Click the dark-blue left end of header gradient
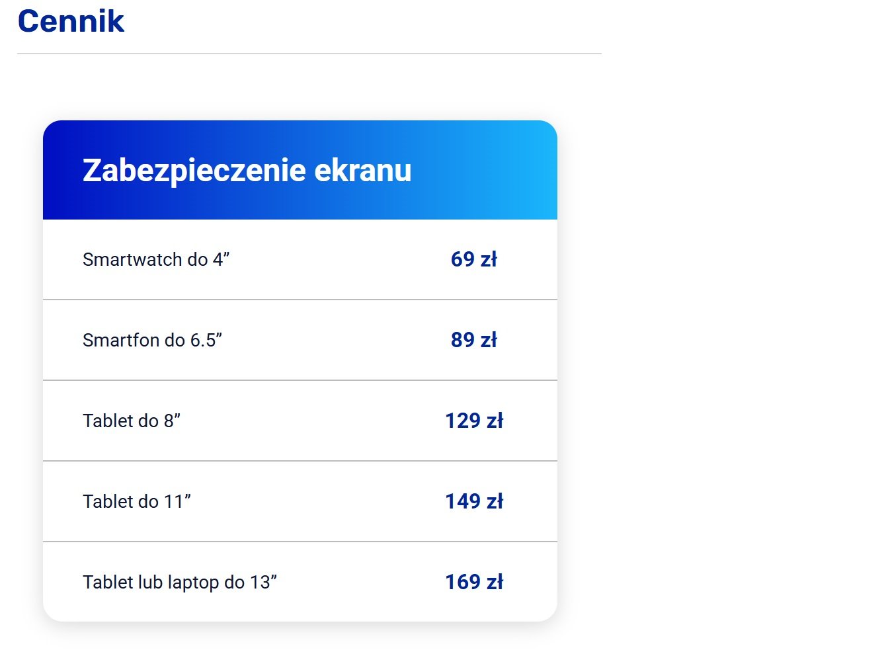The height and width of the screenshot is (652, 886). point(58,170)
